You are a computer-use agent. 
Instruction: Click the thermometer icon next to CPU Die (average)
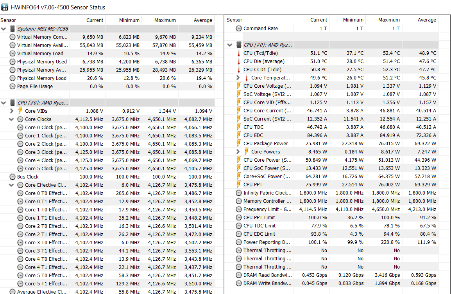[239, 61]
